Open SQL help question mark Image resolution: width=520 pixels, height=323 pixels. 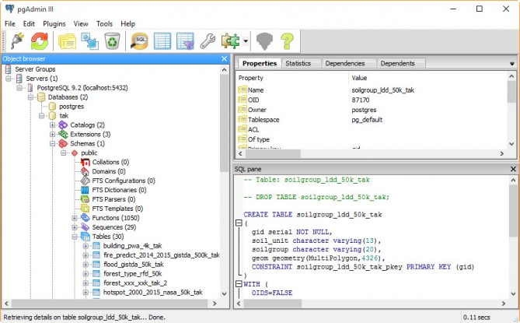[287, 41]
